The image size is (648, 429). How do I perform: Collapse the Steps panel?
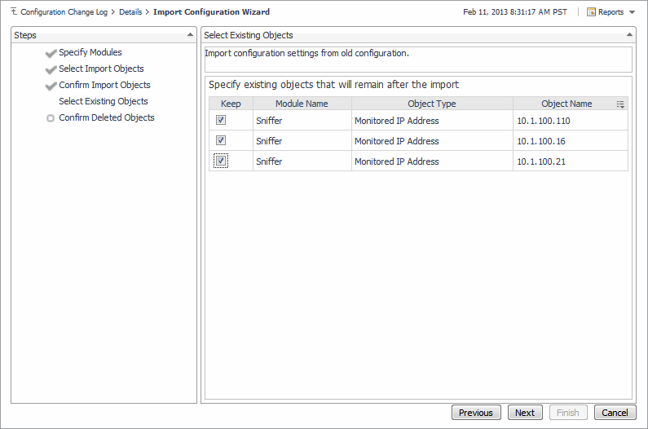pos(190,35)
